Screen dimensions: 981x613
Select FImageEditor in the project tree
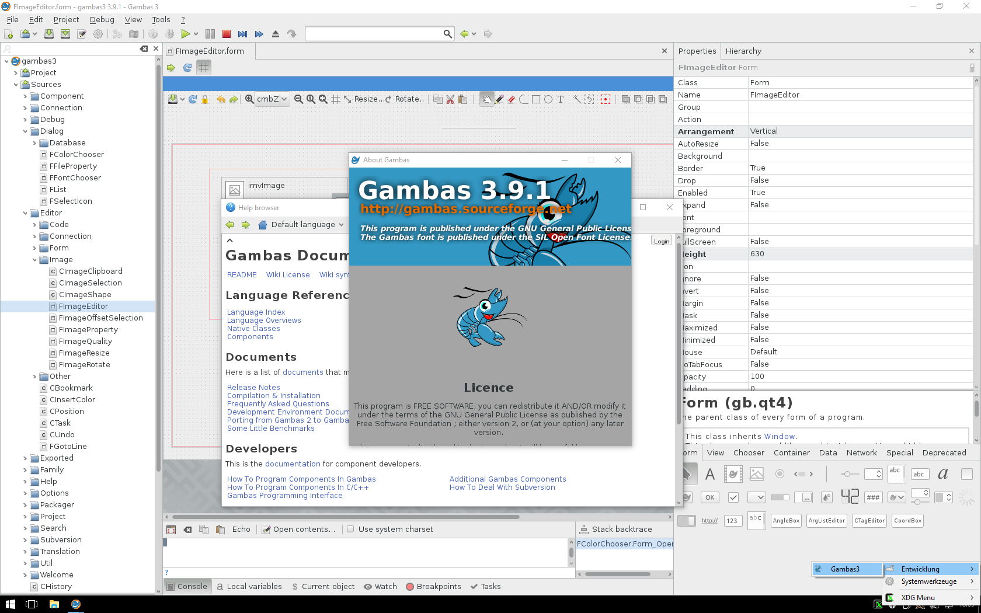(x=83, y=306)
